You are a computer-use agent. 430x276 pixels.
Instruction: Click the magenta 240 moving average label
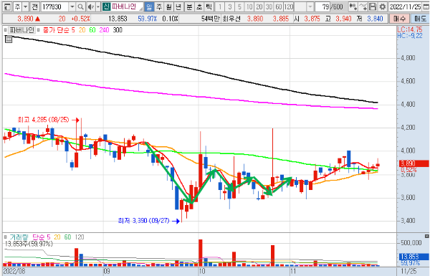point(104,30)
